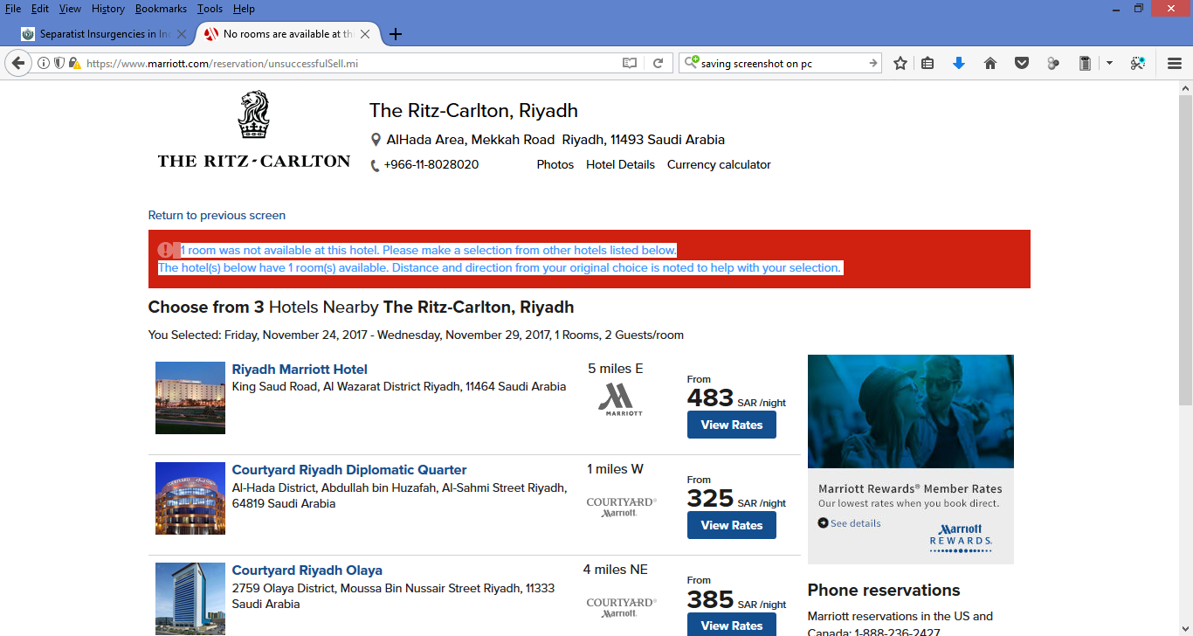This screenshot has height=636, width=1193.
Task: Open the Edit menu
Action: pos(40,8)
